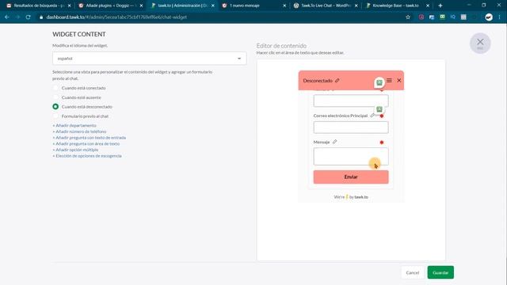Bookmark this page with star icon
Screen dimensions: 507x285
[x=408, y=17]
